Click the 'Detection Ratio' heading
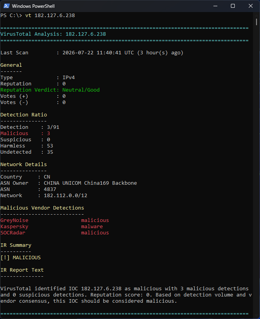This screenshot has width=260, height=319. [x=24, y=115]
